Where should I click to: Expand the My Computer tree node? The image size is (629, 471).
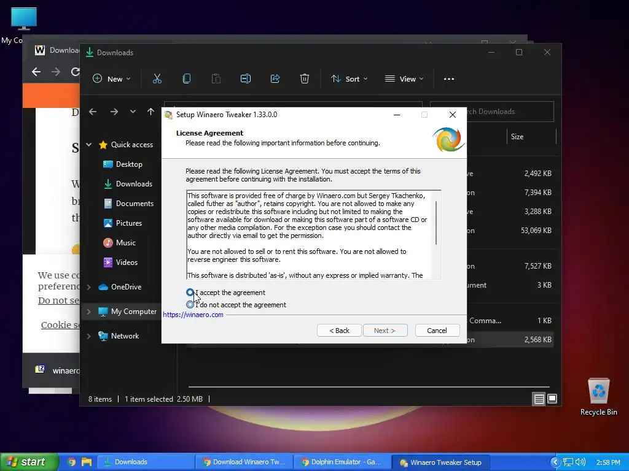click(89, 312)
